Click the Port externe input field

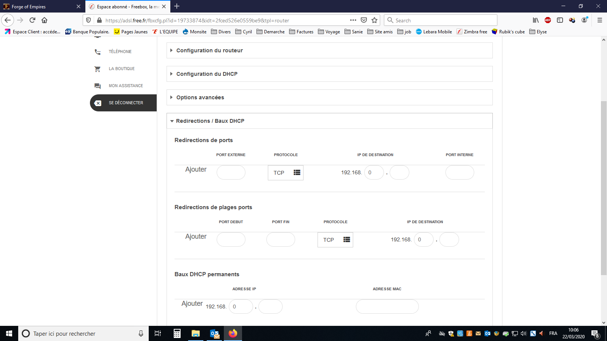coord(231,172)
